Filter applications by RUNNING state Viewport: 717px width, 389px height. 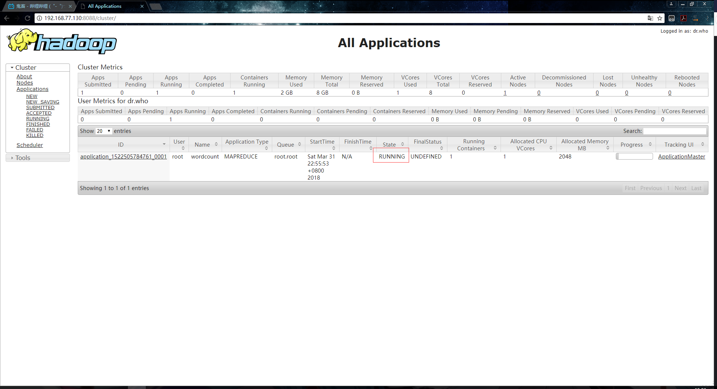point(38,118)
